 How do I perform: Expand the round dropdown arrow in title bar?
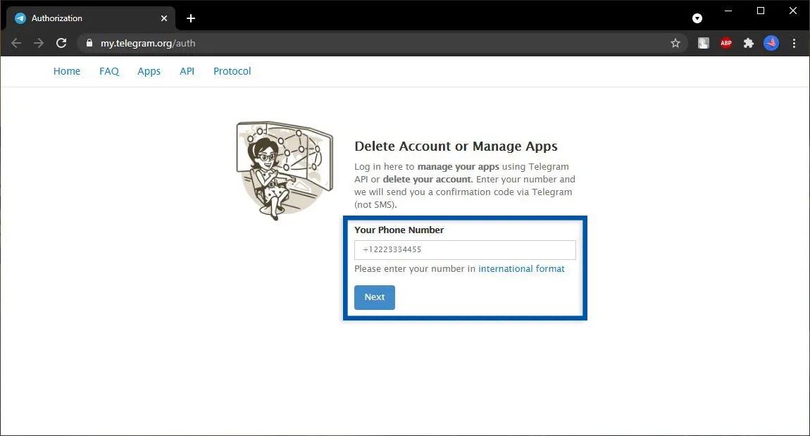[x=697, y=18]
